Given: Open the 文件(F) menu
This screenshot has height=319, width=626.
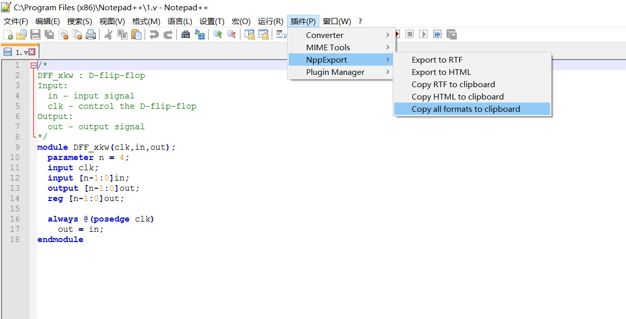Looking at the screenshot, I should (x=16, y=21).
